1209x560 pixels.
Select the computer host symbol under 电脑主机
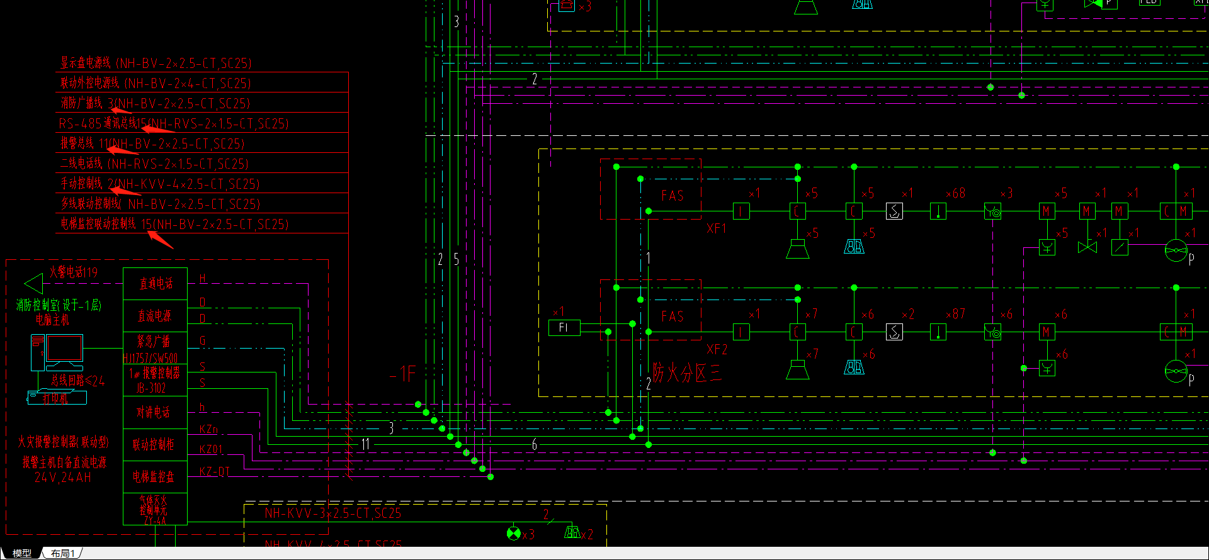click(57, 352)
